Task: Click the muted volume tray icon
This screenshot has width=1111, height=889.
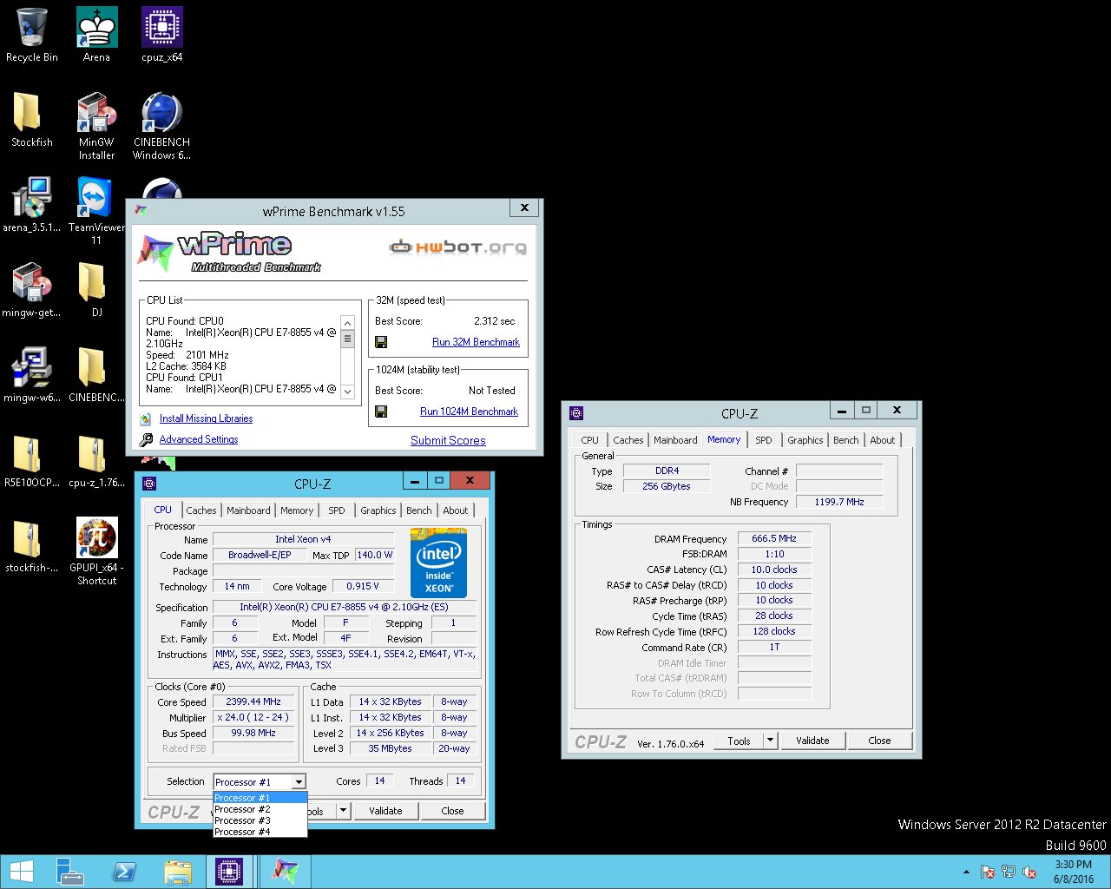Action: point(1030,872)
